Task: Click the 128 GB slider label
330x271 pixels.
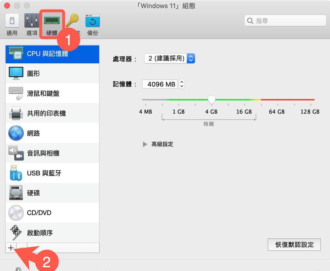Action: 310,112
